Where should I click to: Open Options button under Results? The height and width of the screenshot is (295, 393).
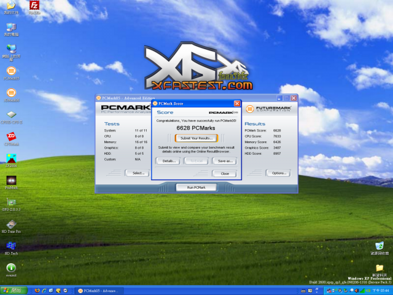(x=278, y=173)
